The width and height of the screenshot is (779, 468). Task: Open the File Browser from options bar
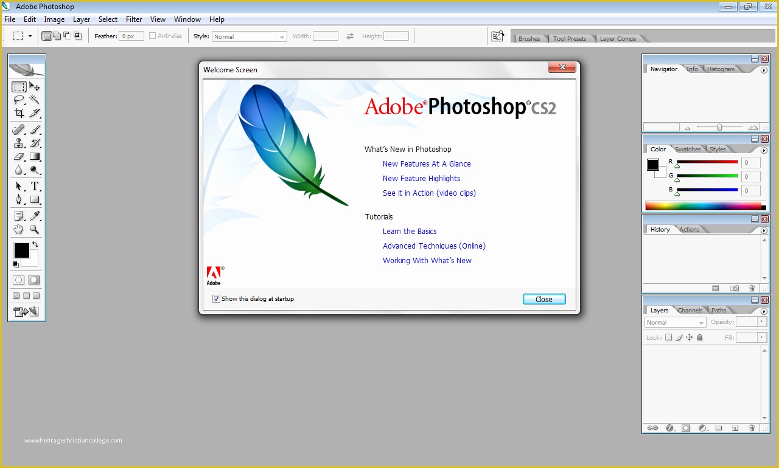[498, 36]
